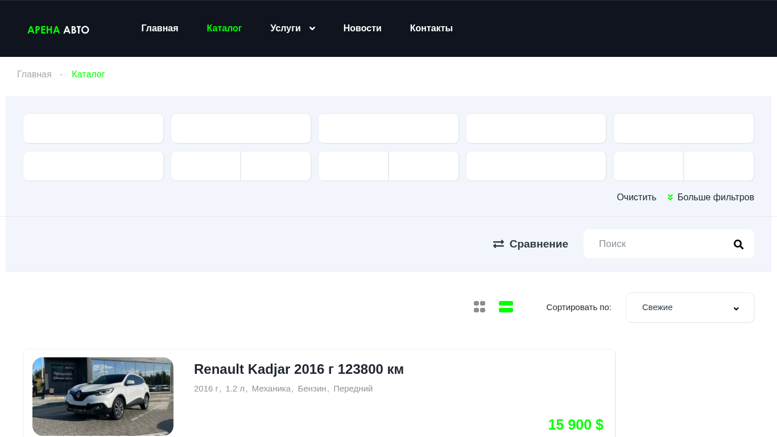Open Renault Kadjar 2016 listing title
This screenshot has width=777, height=437.
click(x=299, y=369)
